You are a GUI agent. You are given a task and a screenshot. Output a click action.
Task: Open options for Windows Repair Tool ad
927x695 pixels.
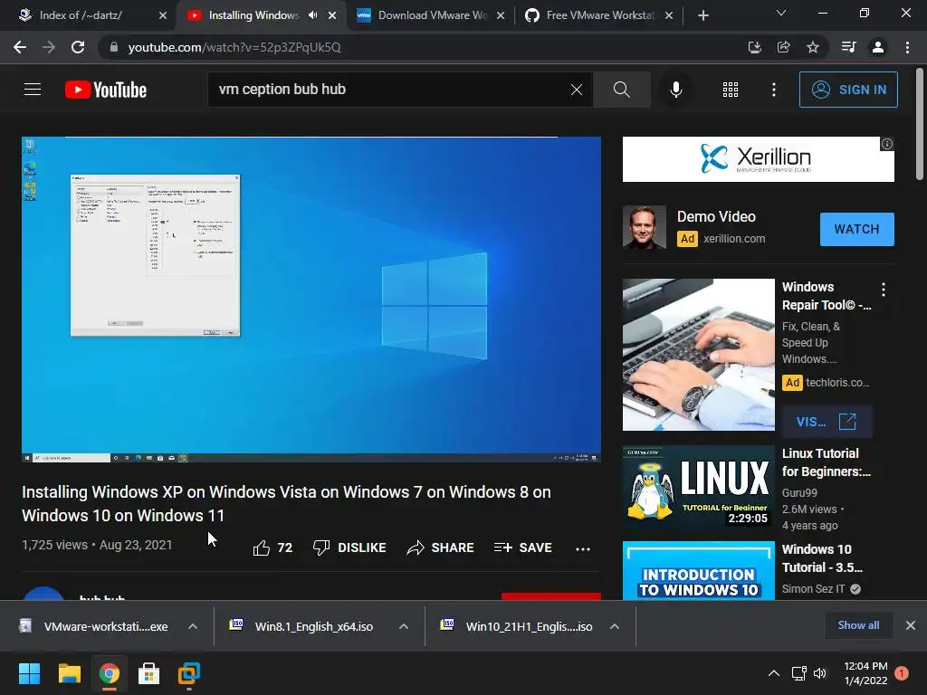pyautogui.click(x=884, y=289)
